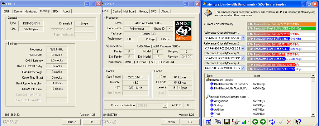Click the memory chip icon in Sandra header
This screenshot has height=126, width=319.
pyautogui.click(x=208, y=13)
